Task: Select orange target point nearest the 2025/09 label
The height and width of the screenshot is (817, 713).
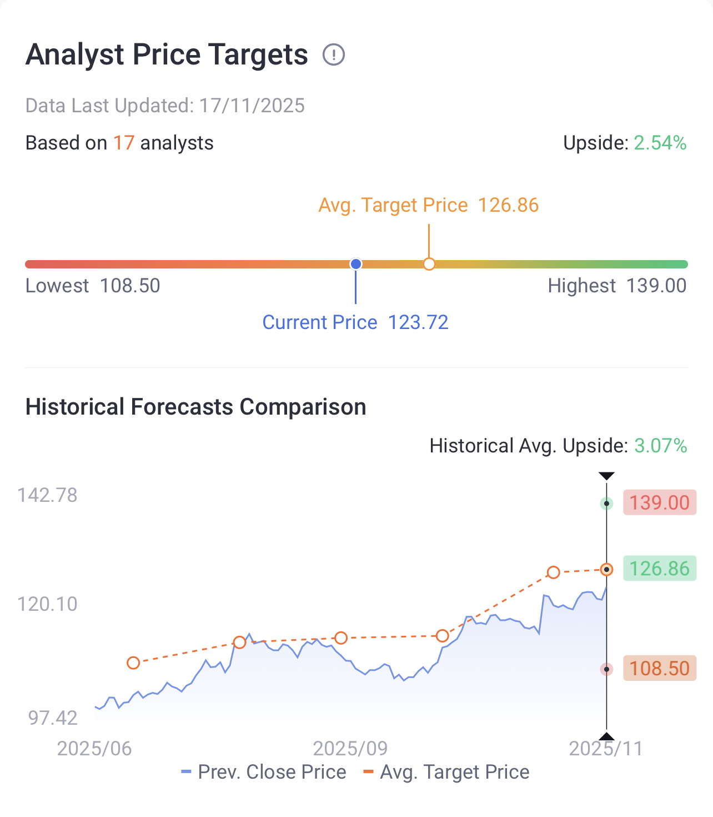Action: [341, 638]
